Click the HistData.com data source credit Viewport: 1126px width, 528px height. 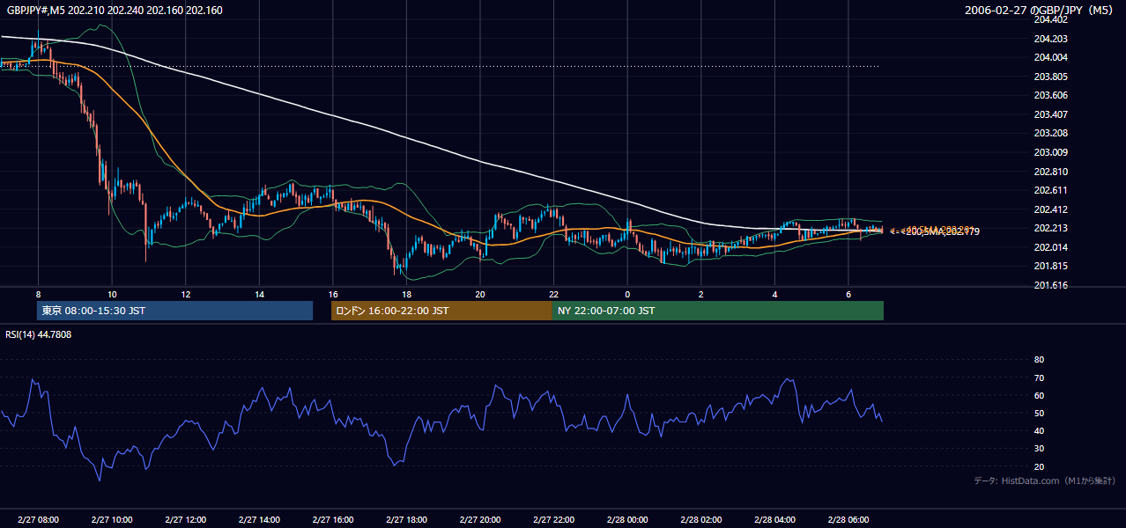point(1045,480)
